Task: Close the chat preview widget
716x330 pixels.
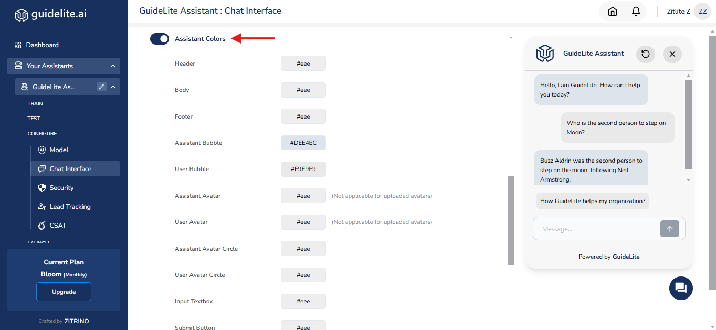Action: (672, 54)
